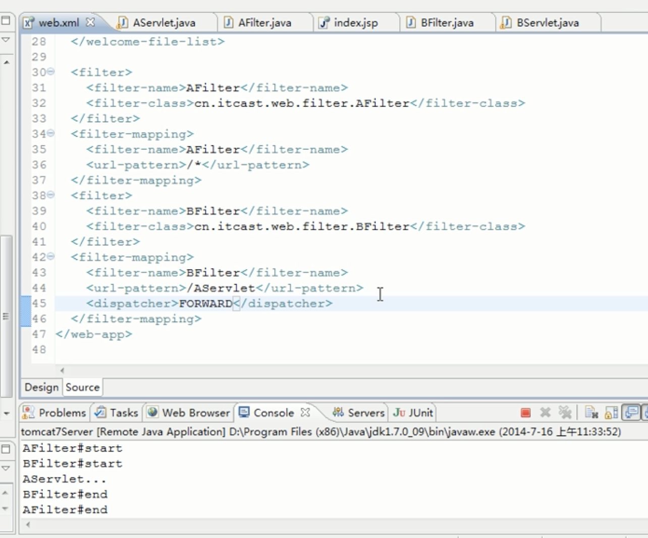The height and width of the screenshot is (538, 648).
Task: Click the Remove All Terminated Launches icon
Action: click(565, 413)
